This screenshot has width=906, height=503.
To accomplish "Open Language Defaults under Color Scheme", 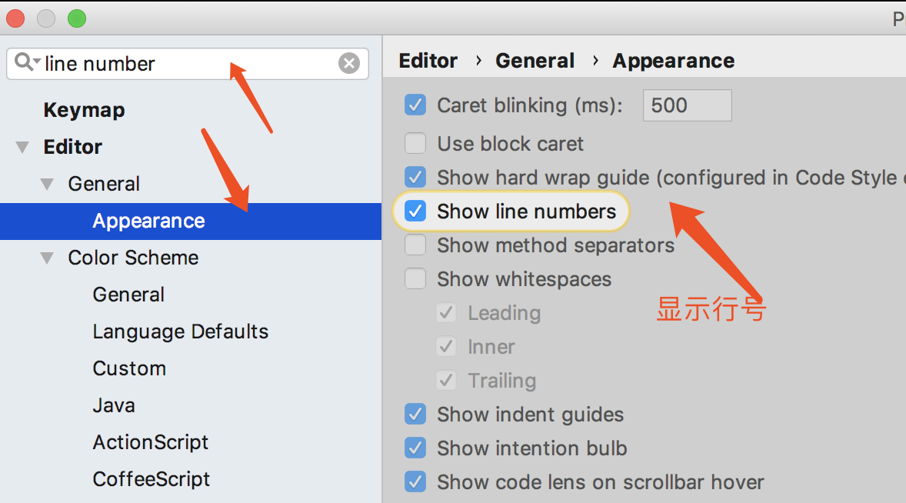I will tap(180, 331).
